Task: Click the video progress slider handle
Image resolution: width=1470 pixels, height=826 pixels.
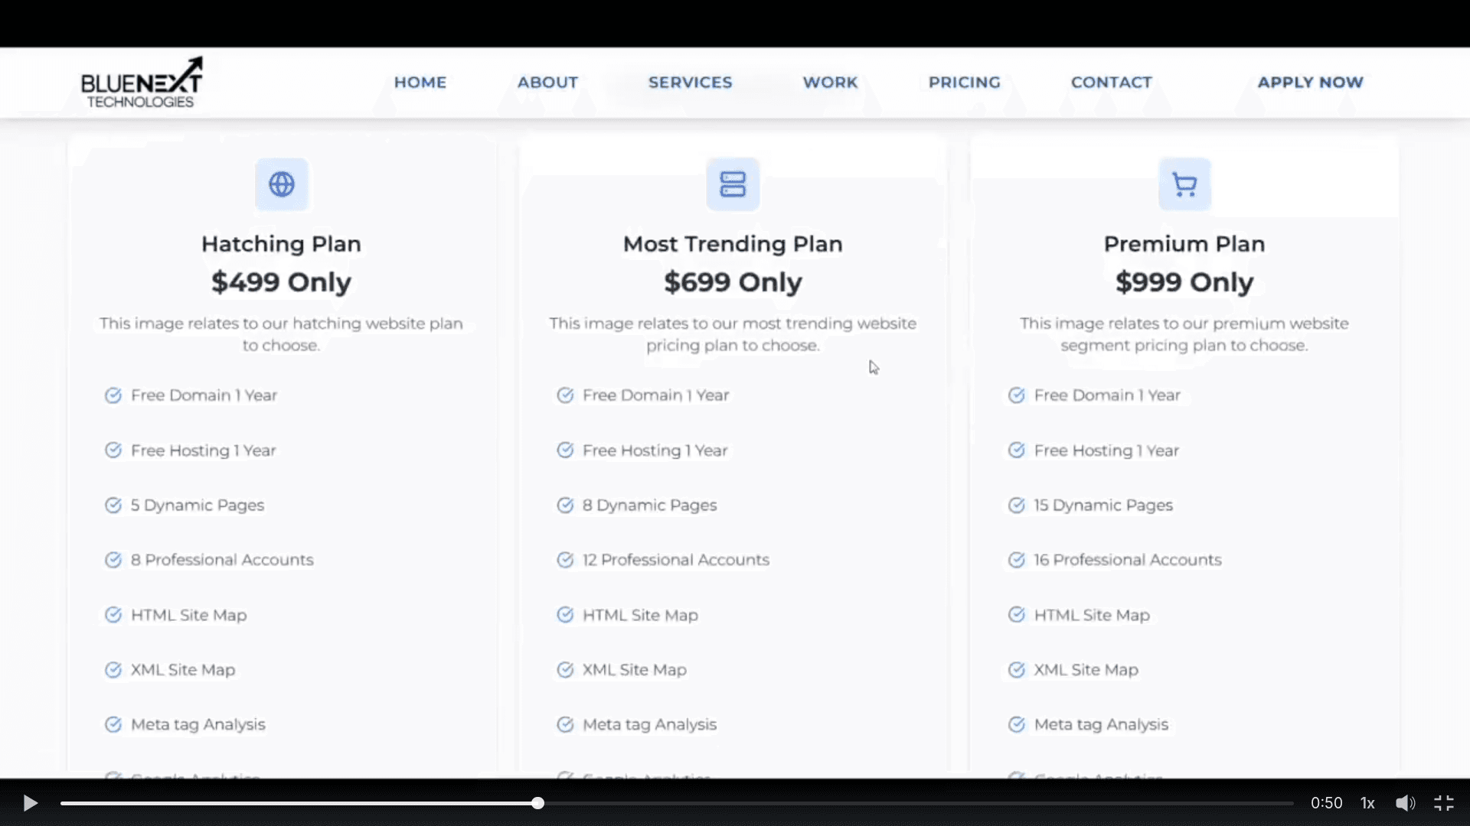Action: pyautogui.click(x=538, y=803)
